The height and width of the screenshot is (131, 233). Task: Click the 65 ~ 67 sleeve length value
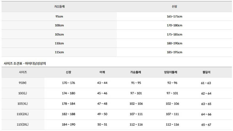click(x=206, y=125)
